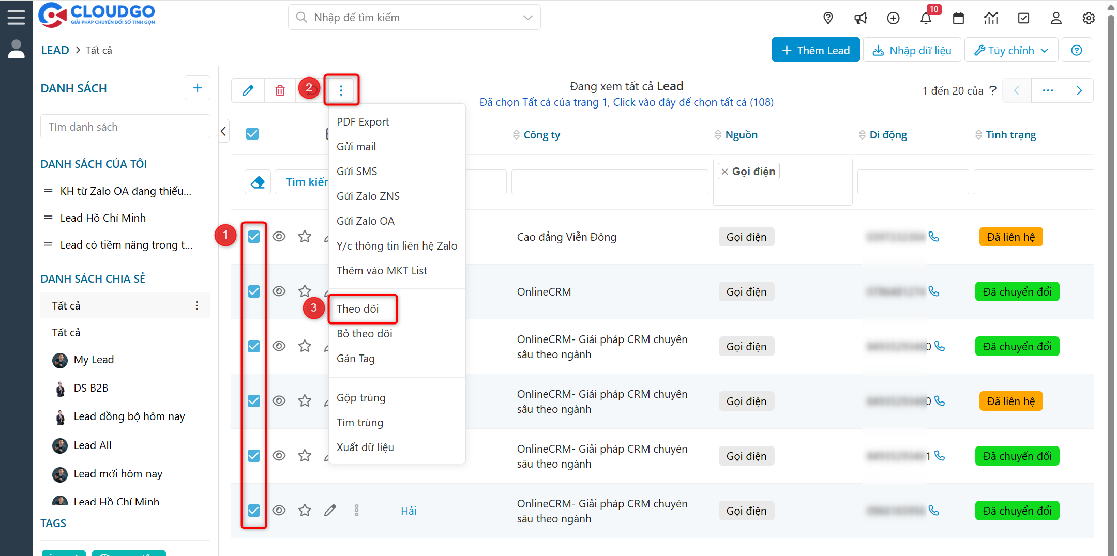Image resolution: width=1117 pixels, height=556 pixels.
Task: Choose Xuất dữ liệu menu option
Action: (x=365, y=447)
